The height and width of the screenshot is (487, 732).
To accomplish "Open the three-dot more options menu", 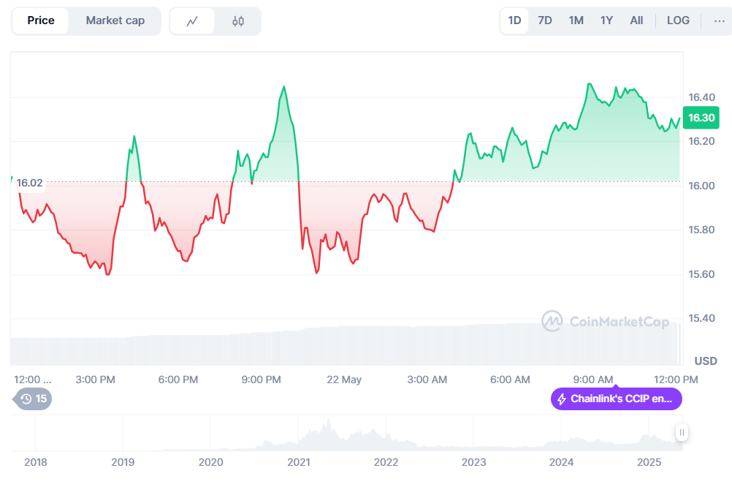I will click(719, 20).
